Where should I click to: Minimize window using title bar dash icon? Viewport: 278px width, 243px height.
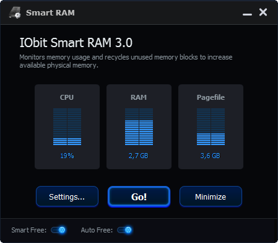(247, 14)
